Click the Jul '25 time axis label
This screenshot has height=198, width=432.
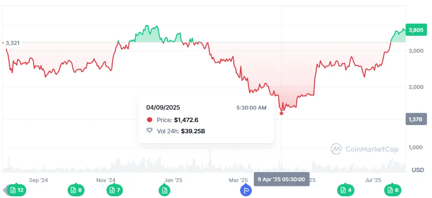coord(373,180)
